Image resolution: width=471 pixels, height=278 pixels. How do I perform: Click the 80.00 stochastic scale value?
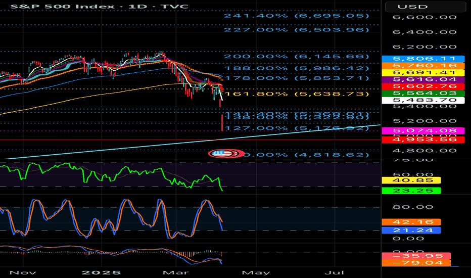tap(413, 207)
